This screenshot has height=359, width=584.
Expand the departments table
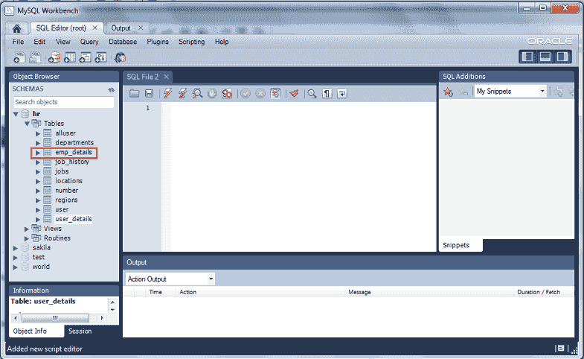coord(38,143)
